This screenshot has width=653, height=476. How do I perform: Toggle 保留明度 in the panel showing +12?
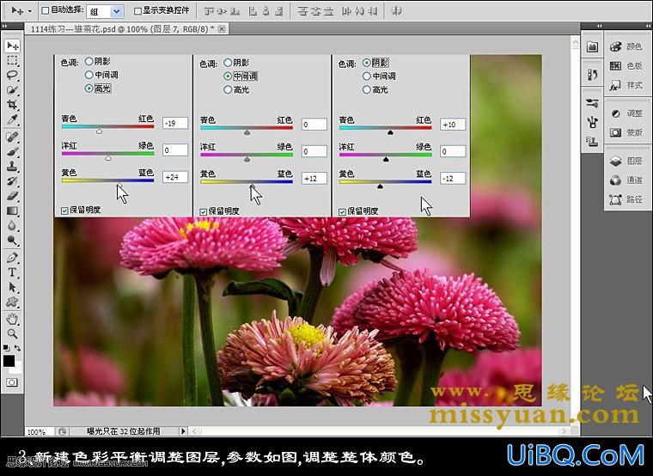pos(204,212)
